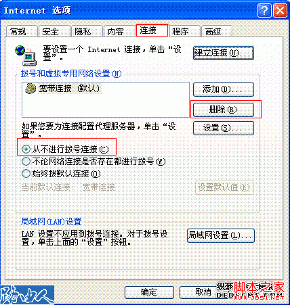
Task: Open the 设置 proxy settings button
Action: coord(224,128)
